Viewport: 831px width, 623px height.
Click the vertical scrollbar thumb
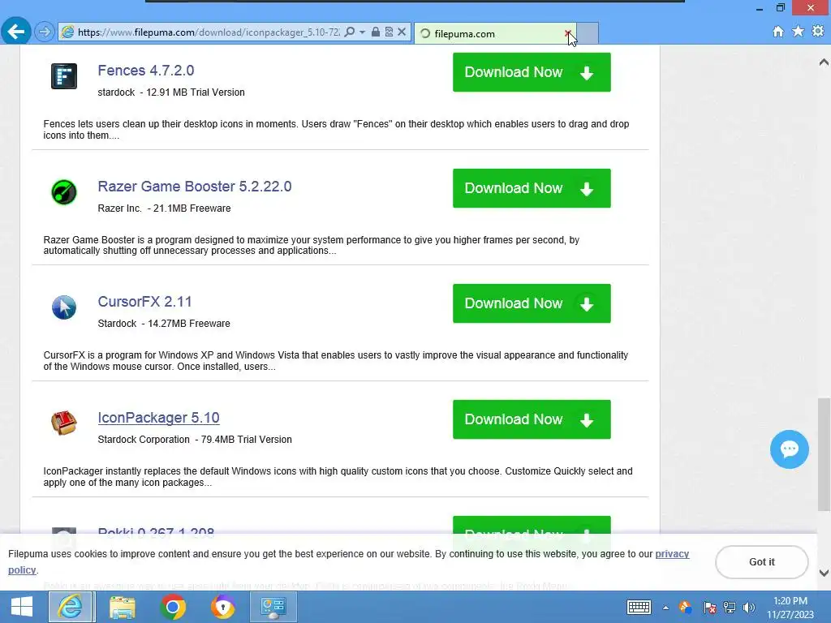pos(824,454)
